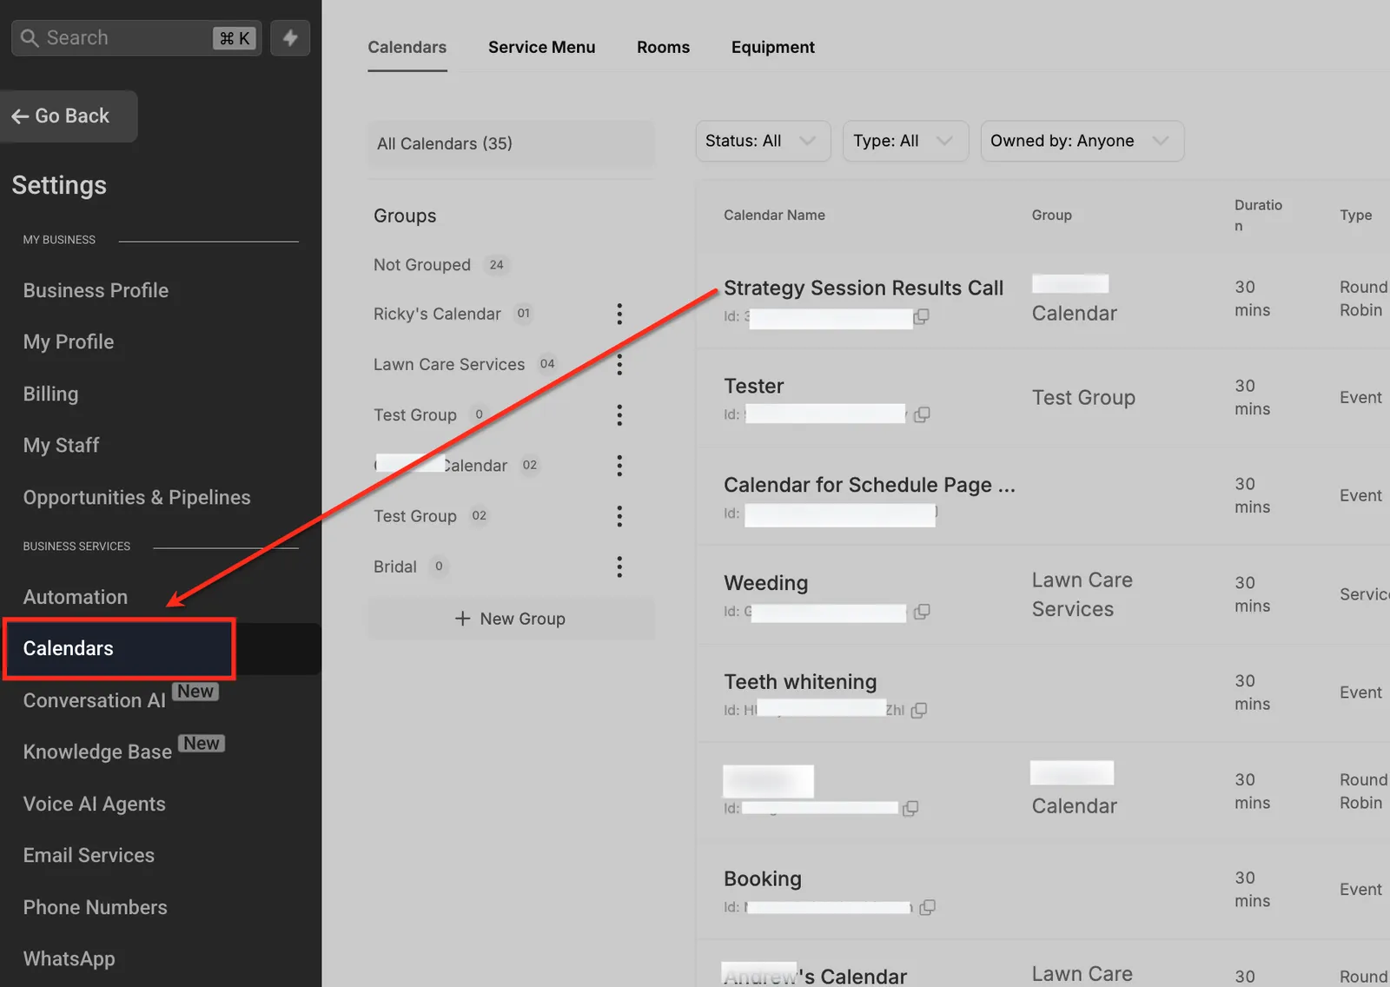
Task: Open Business Profile settings
Action: click(x=96, y=290)
